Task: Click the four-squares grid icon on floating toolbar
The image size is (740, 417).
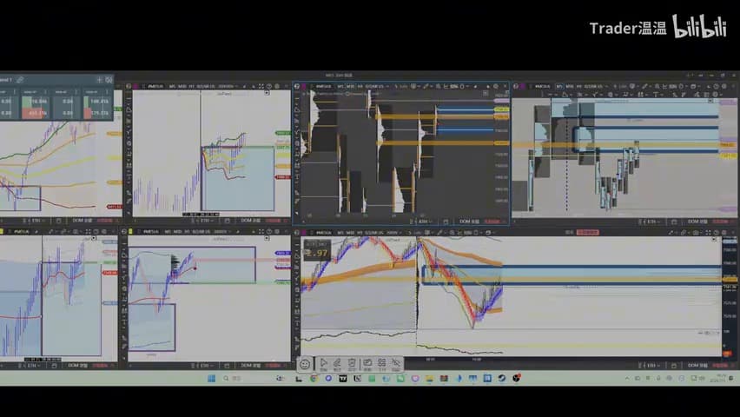Action: (382, 364)
